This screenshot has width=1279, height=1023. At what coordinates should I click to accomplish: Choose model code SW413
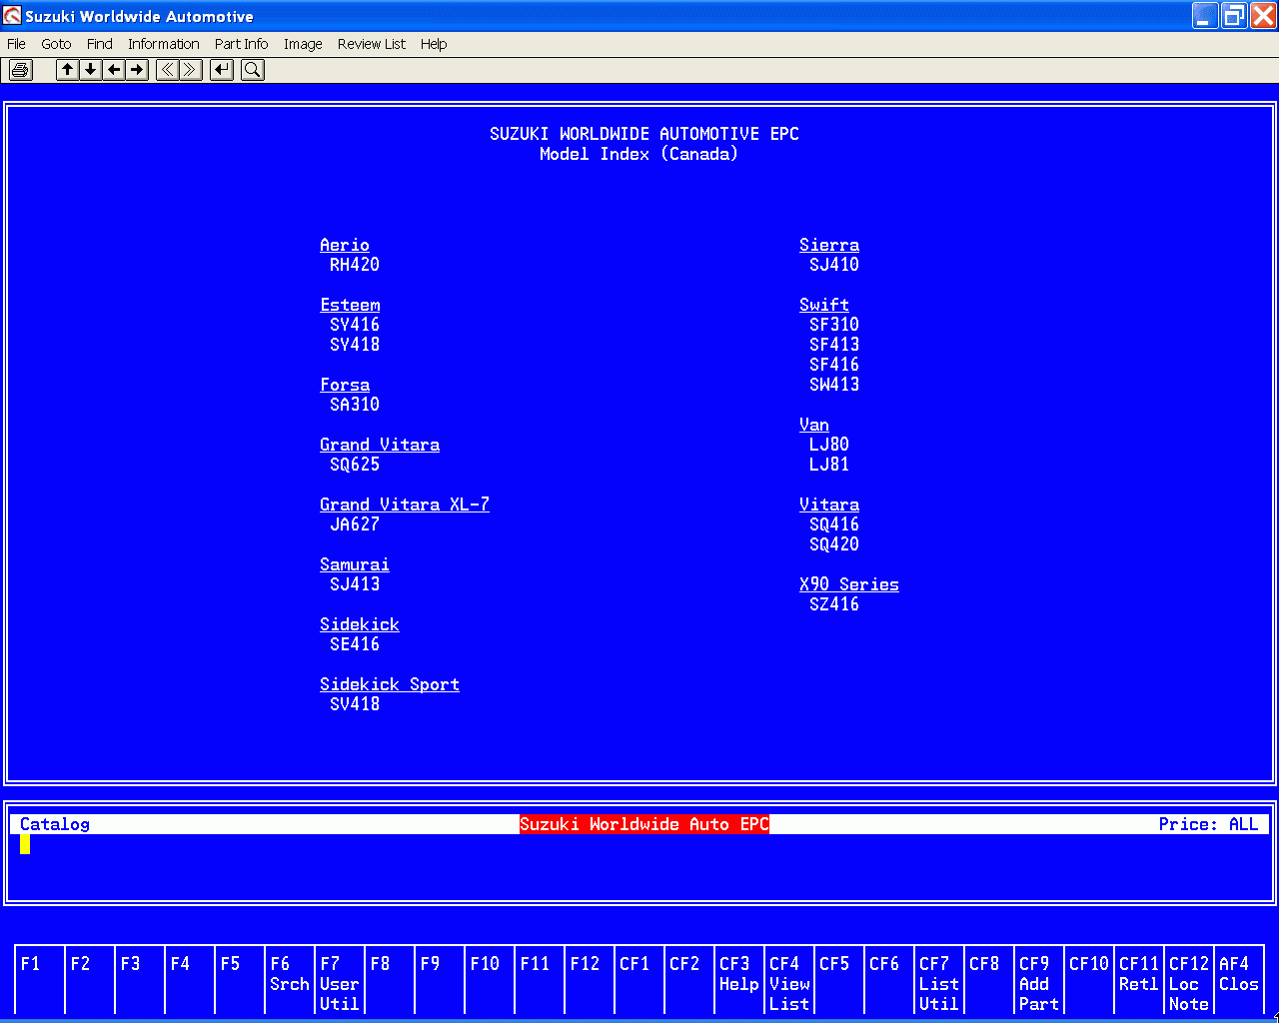point(834,385)
